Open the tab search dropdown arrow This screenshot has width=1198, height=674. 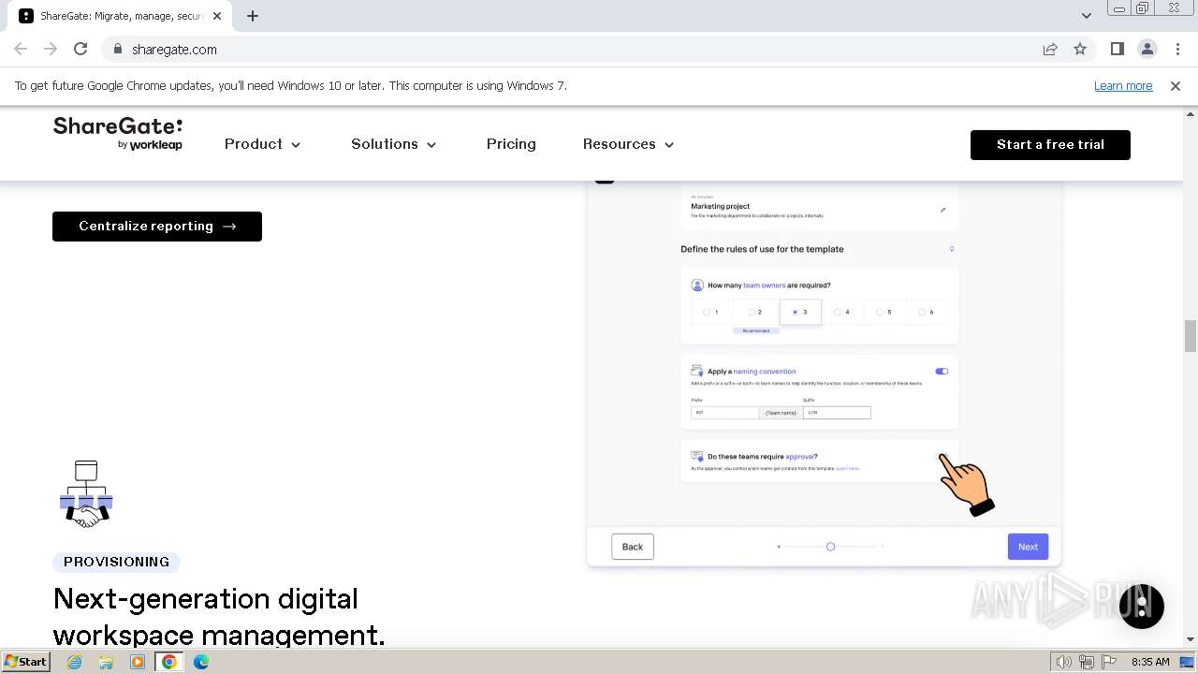pos(1086,16)
